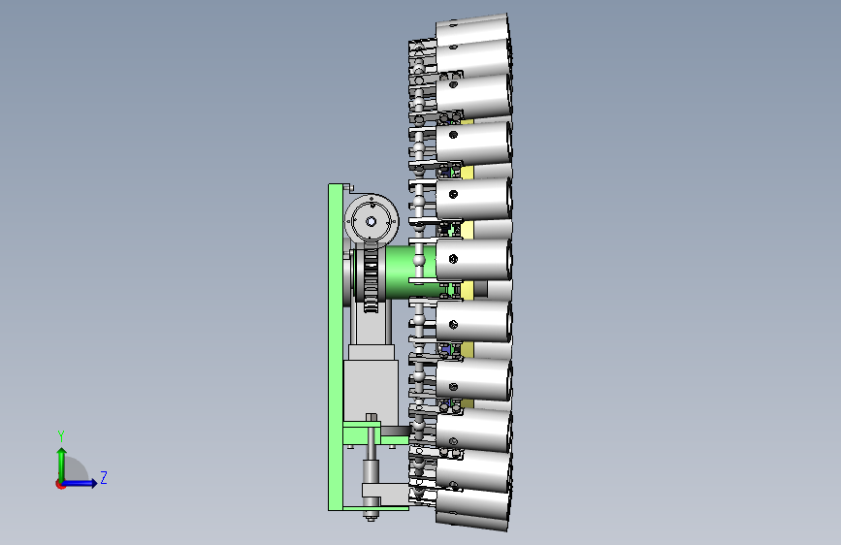The image size is (841, 545).
Task: Select the toothed spur gear on the shaft
Action: 371,277
